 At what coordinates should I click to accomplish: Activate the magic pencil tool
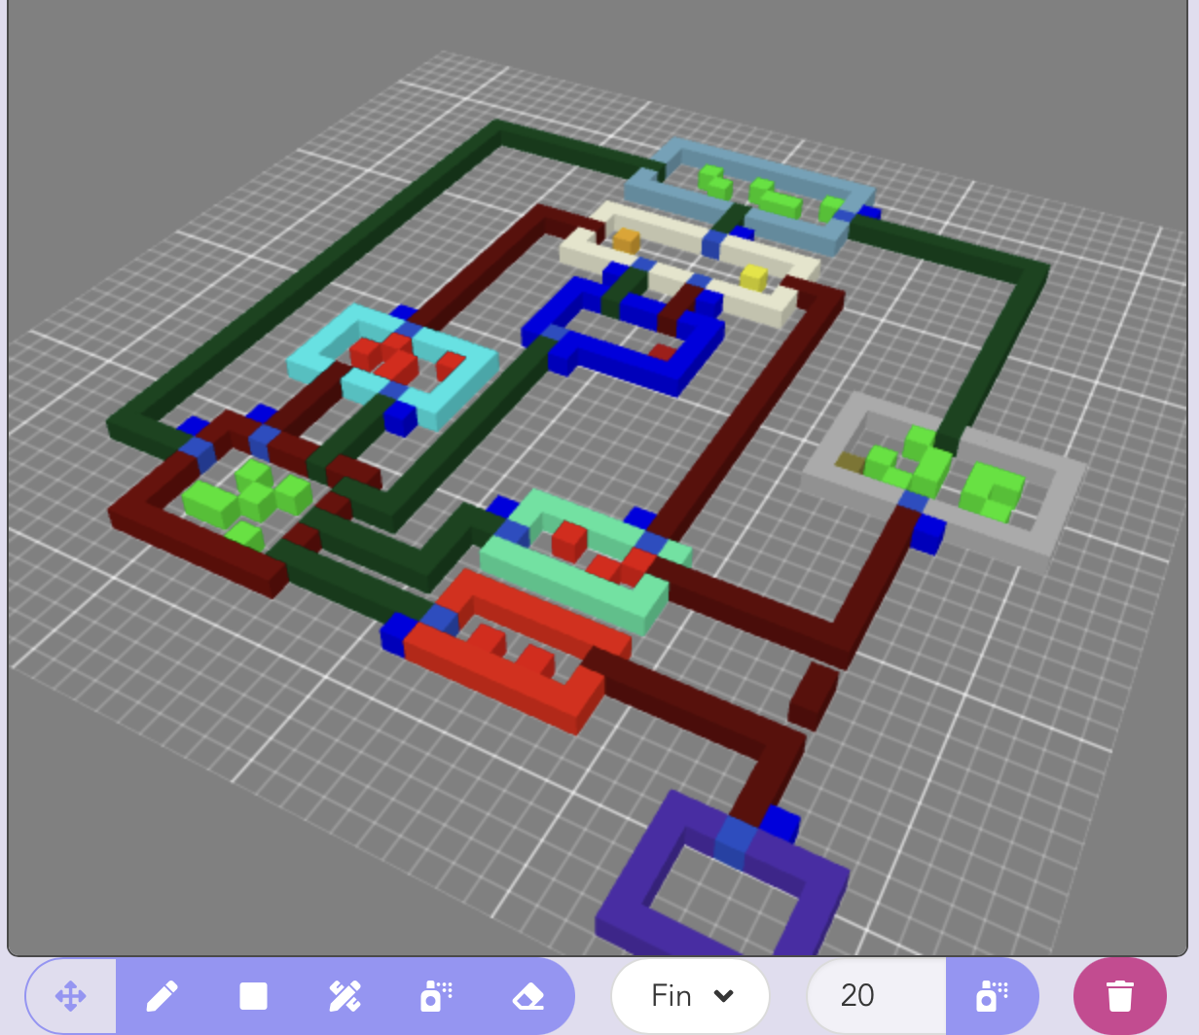click(x=345, y=995)
